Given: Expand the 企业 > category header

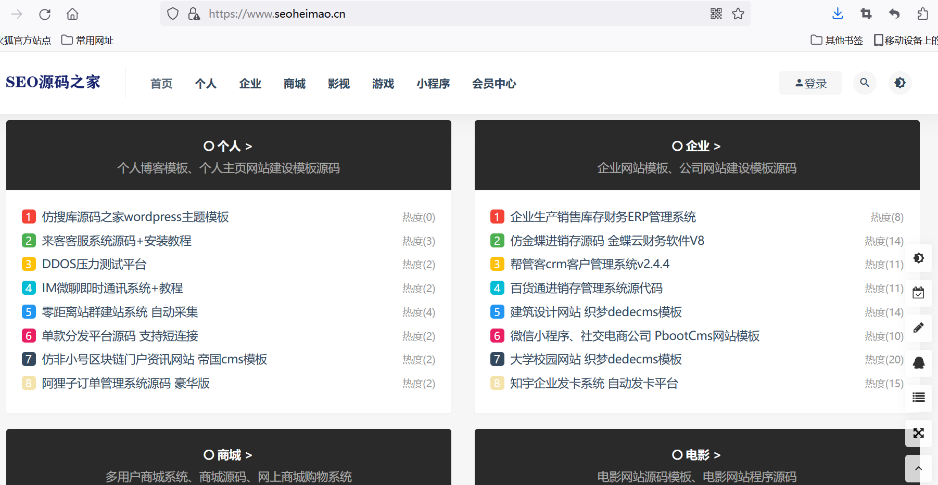Looking at the screenshot, I should (x=696, y=146).
